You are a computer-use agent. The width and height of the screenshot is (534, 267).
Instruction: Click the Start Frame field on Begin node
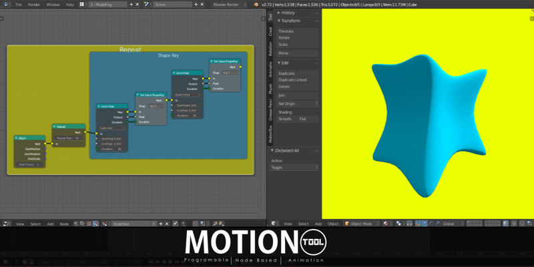point(29,164)
